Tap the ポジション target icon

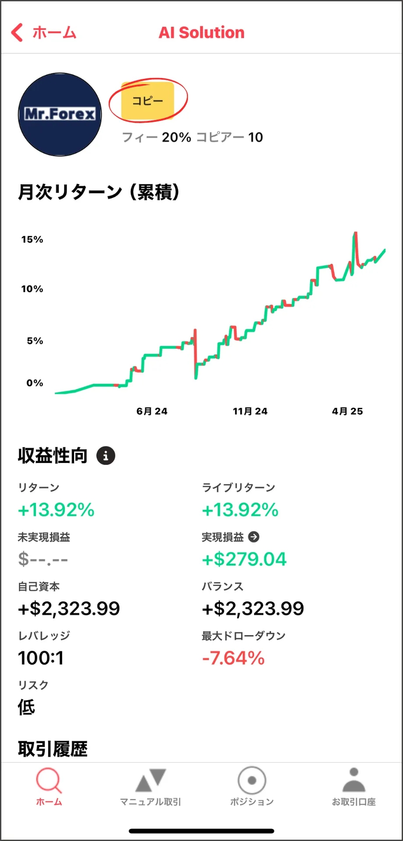[x=252, y=780]
